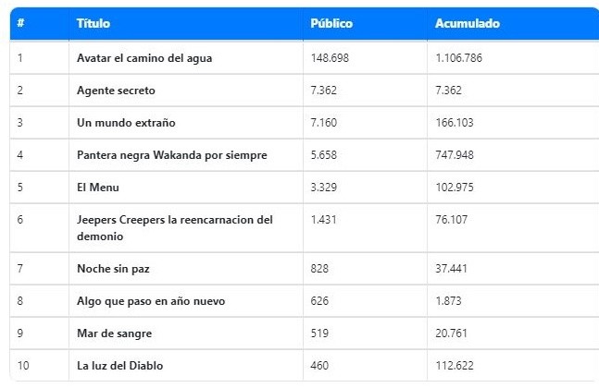Click the Público column header
This screenshot has width=599, height=388.
pos(331,23)
